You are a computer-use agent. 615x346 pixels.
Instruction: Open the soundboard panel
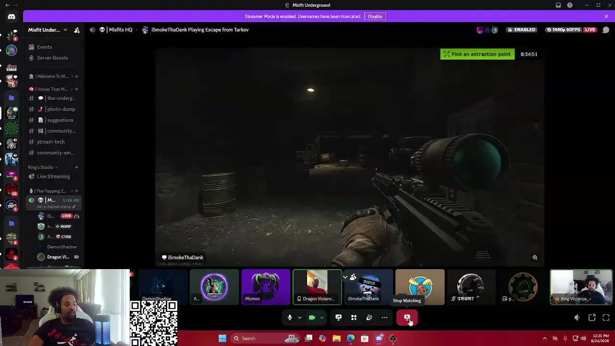point(369,318)
